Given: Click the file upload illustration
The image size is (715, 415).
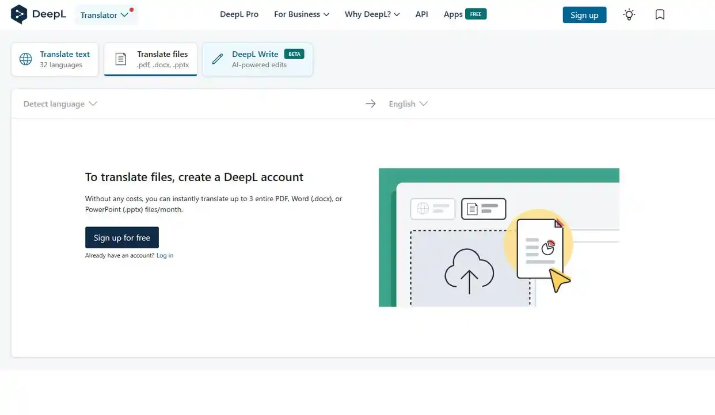Looking at the screenshot, I should coord(499,237).
